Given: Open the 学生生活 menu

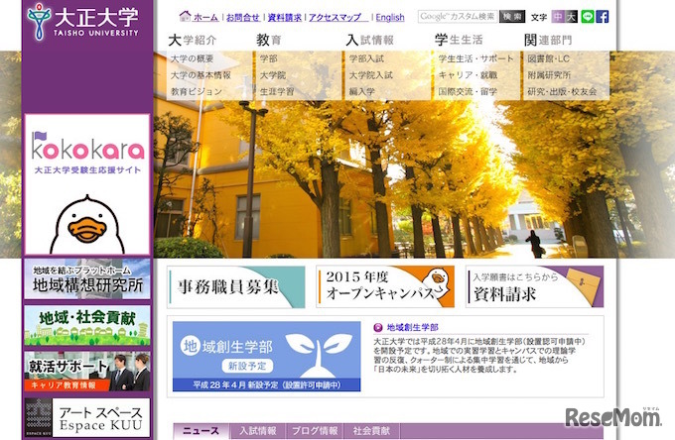Looking at the screenshot, I should [x=459, y=40].
